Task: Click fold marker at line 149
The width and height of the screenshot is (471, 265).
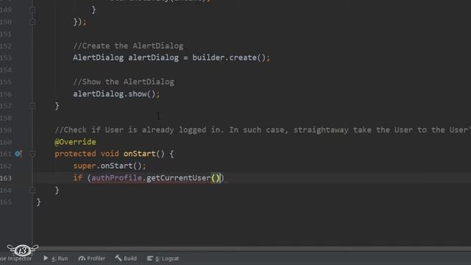Action: 32,10
